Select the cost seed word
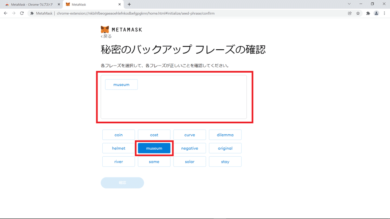Image resolution: width=390 pixels, height=219 pixels. [x=154, y=135]
